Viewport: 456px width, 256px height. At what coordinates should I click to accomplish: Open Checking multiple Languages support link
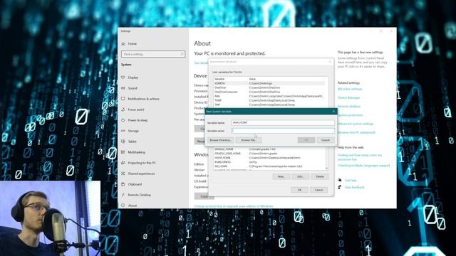tap(363, 166)
